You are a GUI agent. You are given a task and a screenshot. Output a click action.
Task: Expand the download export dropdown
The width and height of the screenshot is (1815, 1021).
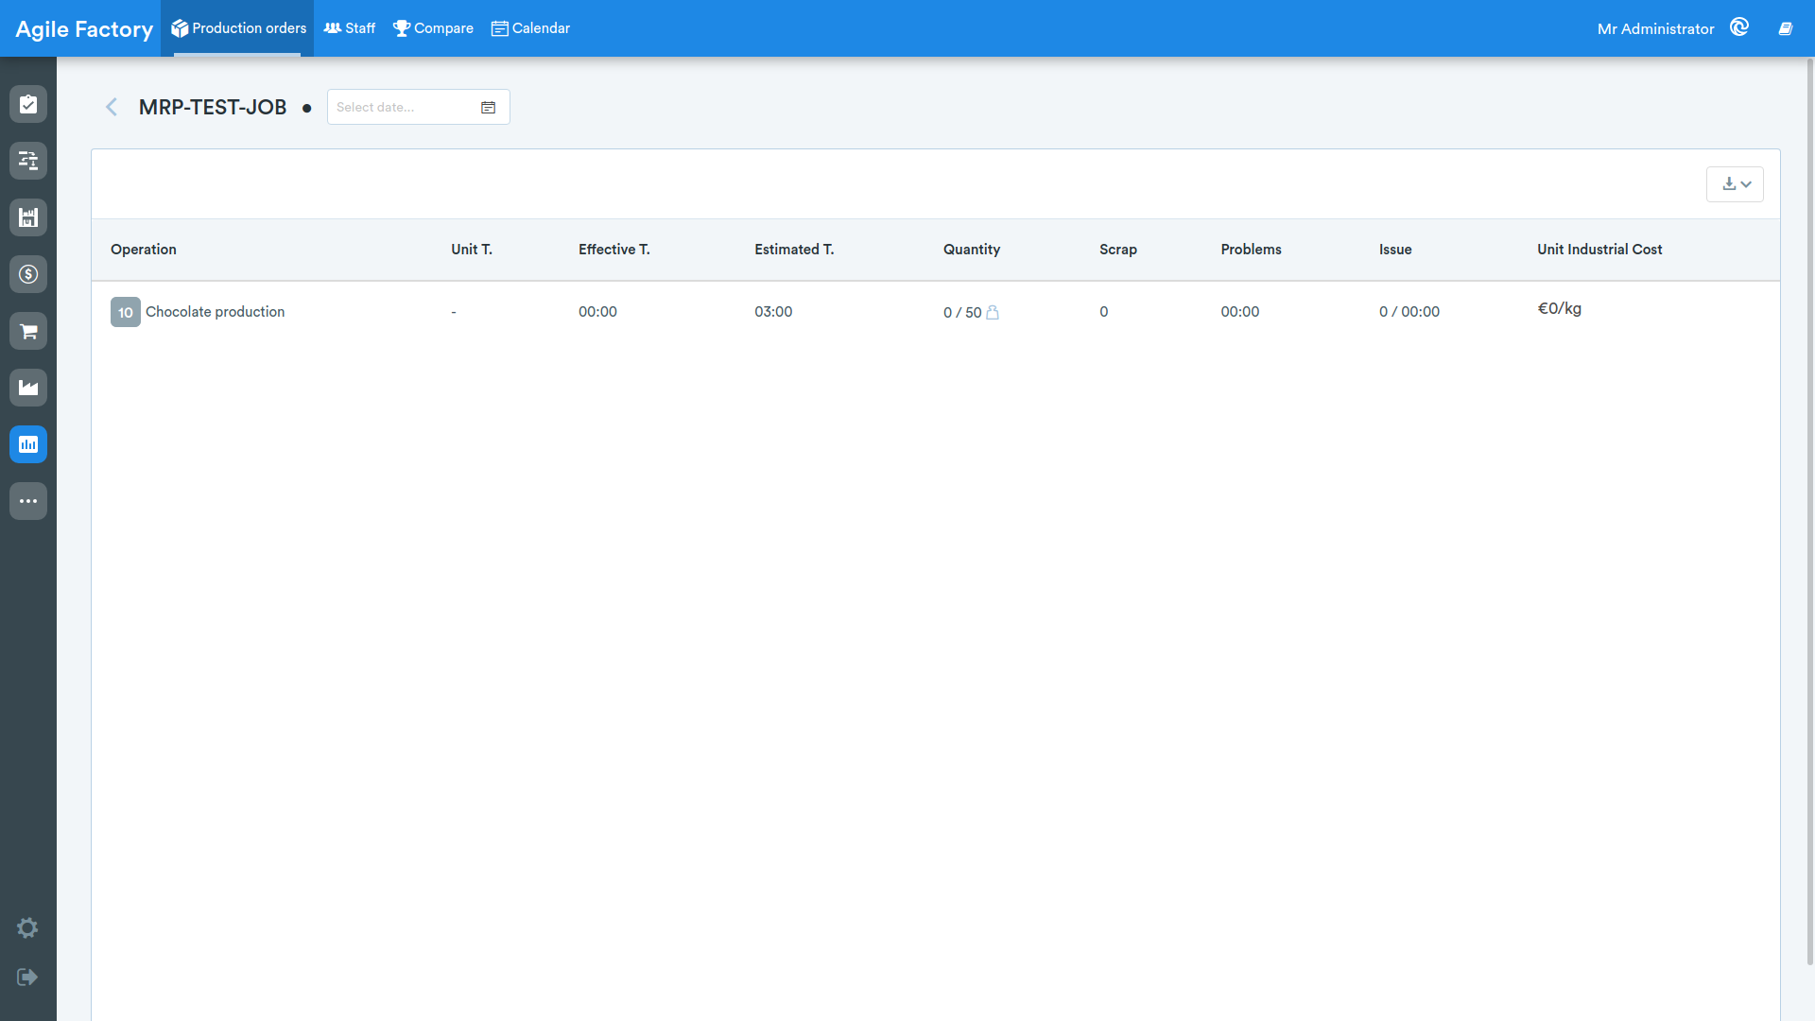1735,184
